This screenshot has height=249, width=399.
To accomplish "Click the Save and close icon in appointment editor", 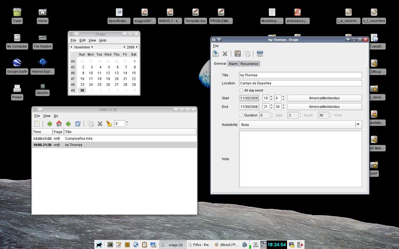I will pos(216,54).
